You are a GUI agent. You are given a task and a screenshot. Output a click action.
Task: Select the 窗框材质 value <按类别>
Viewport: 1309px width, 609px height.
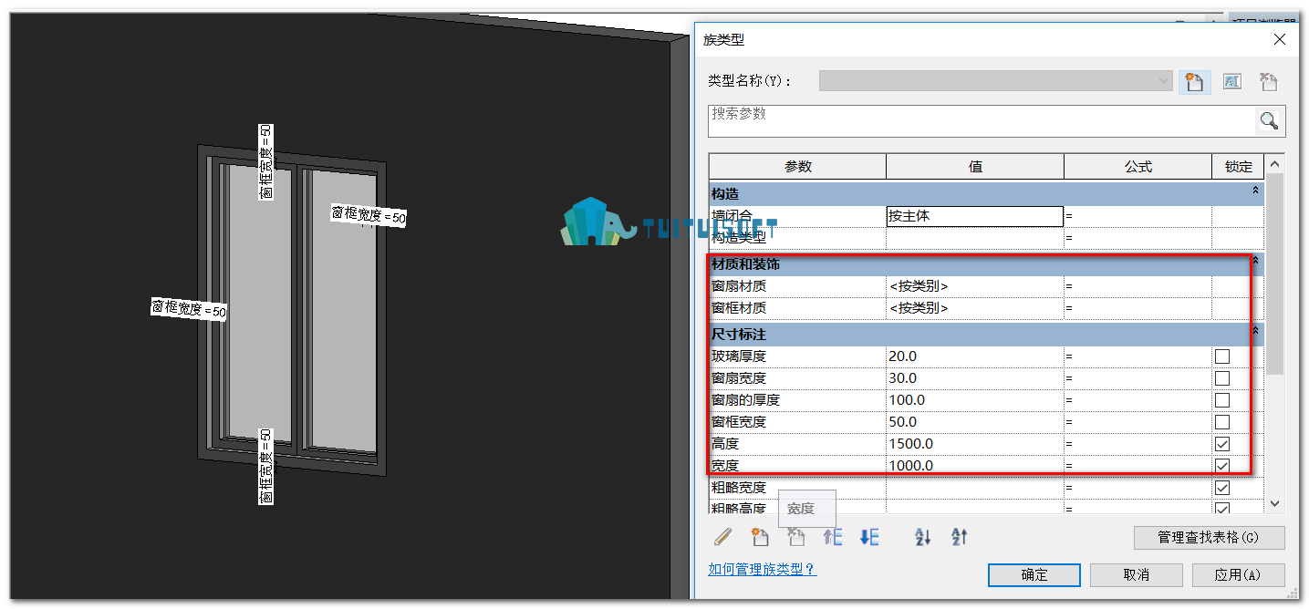point(974,308)
